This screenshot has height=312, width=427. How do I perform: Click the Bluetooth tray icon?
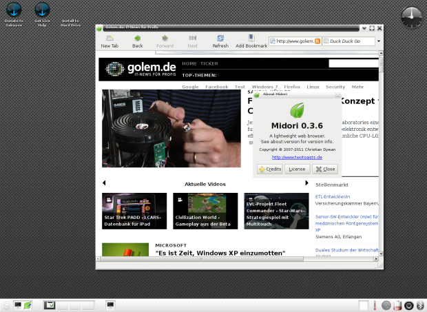(x=420, y=306)
